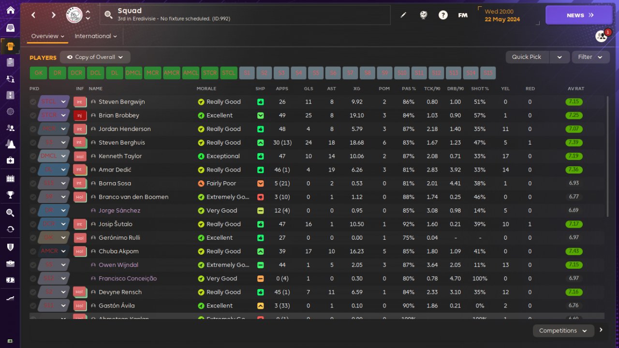Open the Squad shirt icon in sidebar
The width and height of the screenshot is (619, 348).
10,46
